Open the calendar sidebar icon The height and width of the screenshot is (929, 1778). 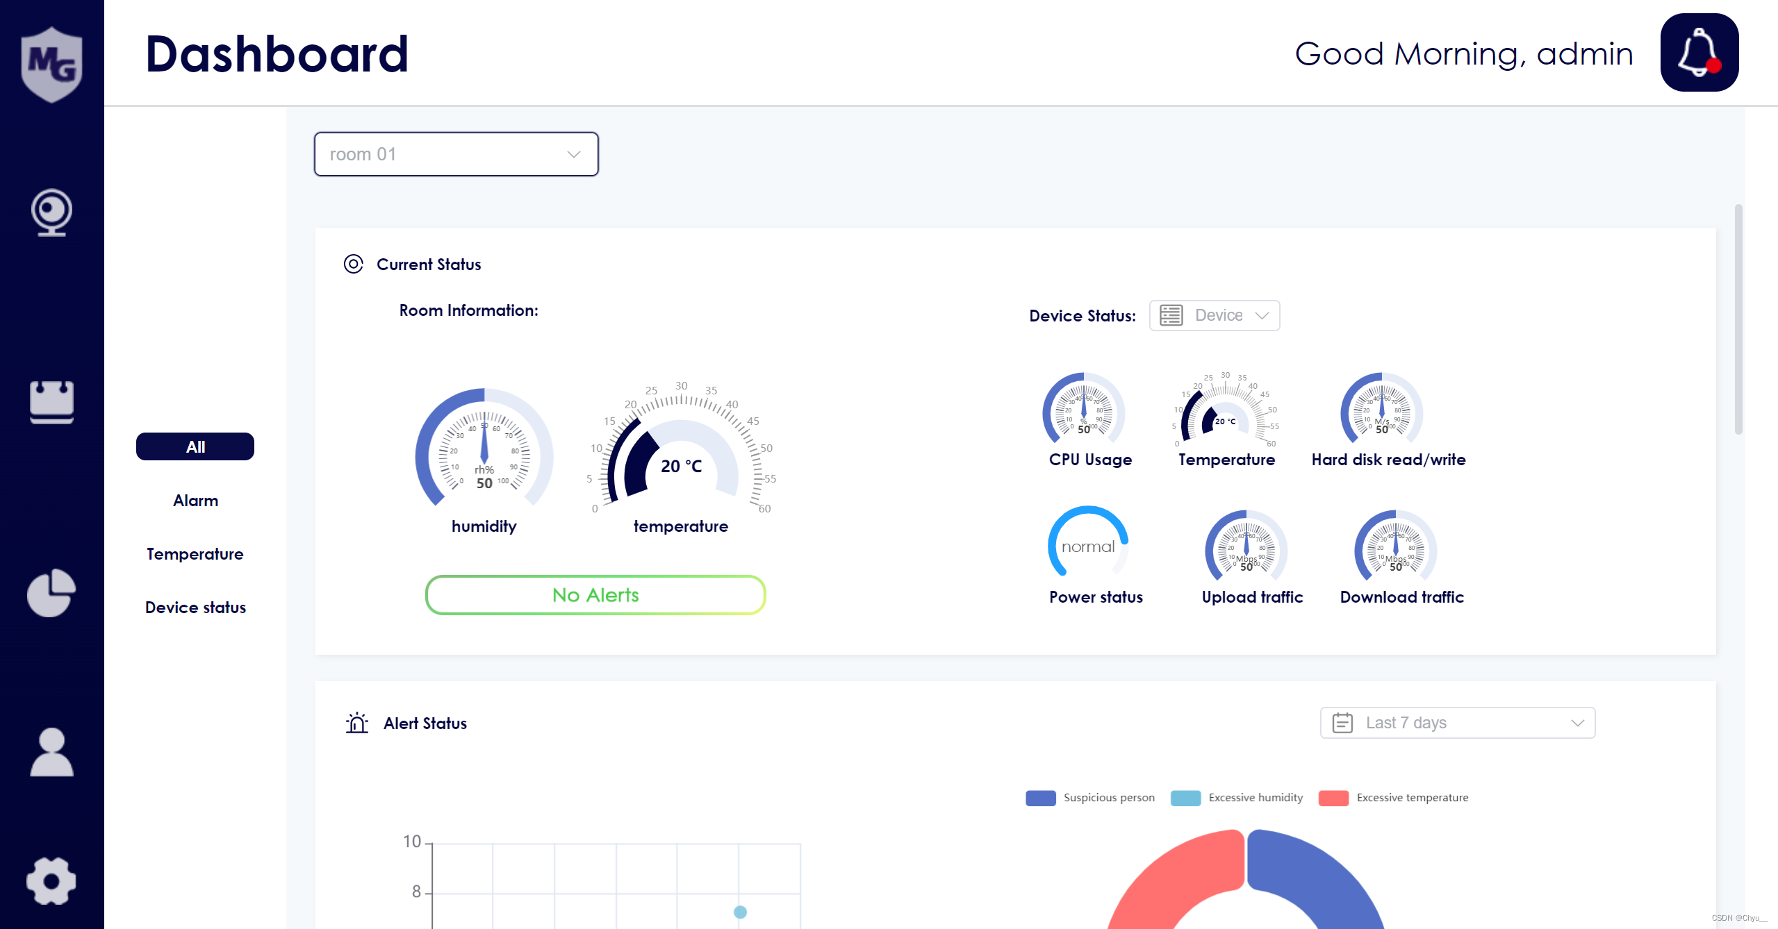tap(51, 401)
